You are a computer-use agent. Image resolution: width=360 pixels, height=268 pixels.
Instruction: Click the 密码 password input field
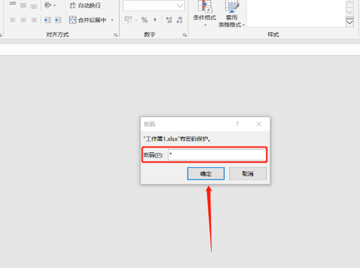point(217,155)
